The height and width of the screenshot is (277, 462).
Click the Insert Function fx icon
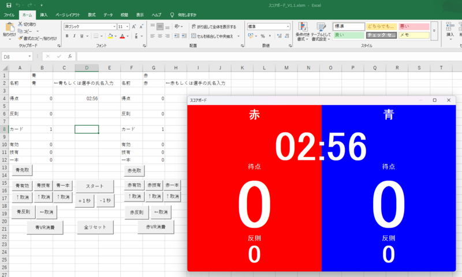click(x=70, y=57)
